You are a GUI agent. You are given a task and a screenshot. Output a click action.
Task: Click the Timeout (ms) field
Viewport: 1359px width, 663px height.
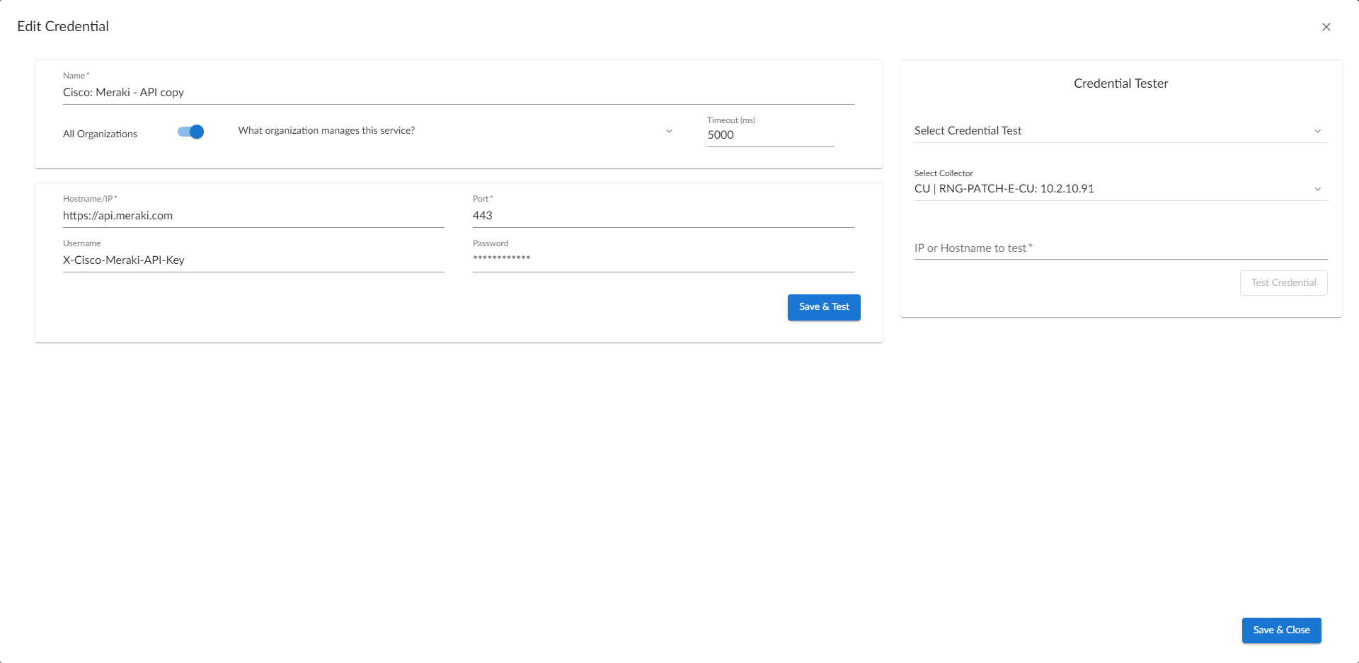point(769,135)
